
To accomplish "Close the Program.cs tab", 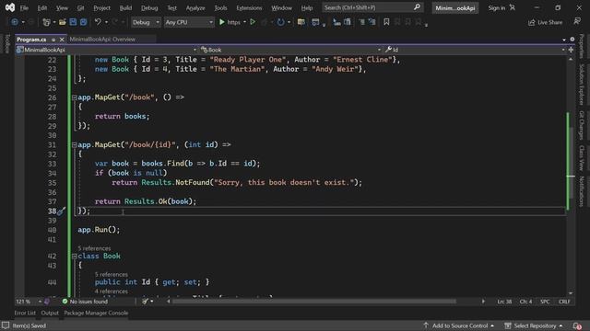I will 62,40.
